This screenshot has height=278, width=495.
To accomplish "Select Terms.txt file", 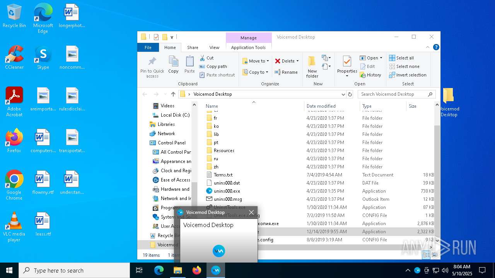I will (319, 175).
